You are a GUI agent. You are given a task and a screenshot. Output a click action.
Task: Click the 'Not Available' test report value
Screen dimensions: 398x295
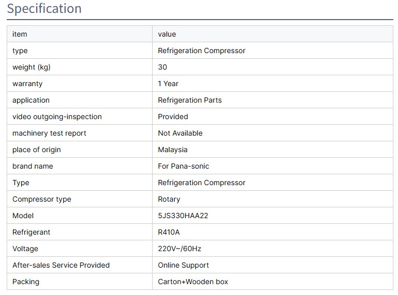click(180, 133)
